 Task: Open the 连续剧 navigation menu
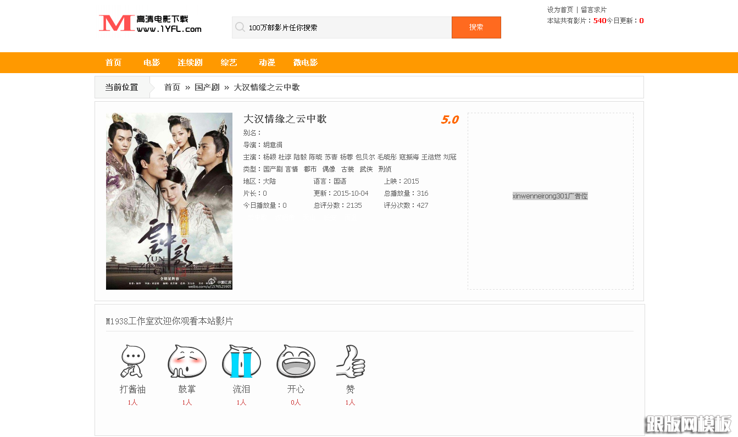pos(190,62)
